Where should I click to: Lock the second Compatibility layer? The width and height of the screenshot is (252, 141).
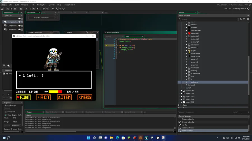coord(22,26)
